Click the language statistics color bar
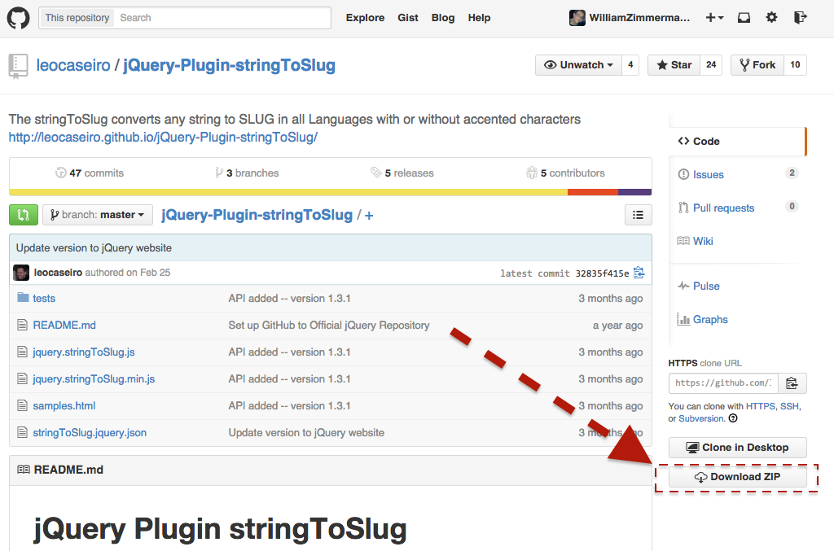 tap(331, 192)
